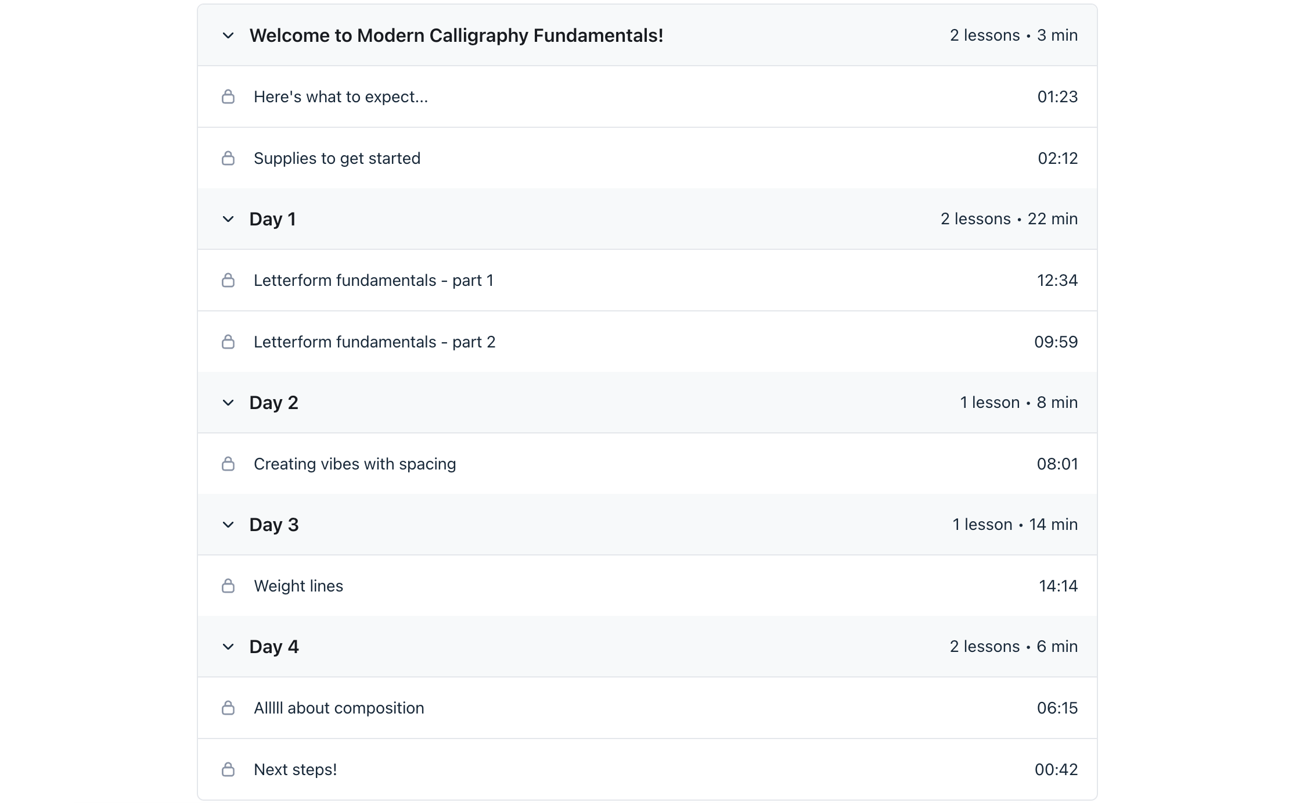Image resolution: width=1296 pixels, height=803 pixels.
Task: Click lock icon next to Weight lines
Action: 228,586
